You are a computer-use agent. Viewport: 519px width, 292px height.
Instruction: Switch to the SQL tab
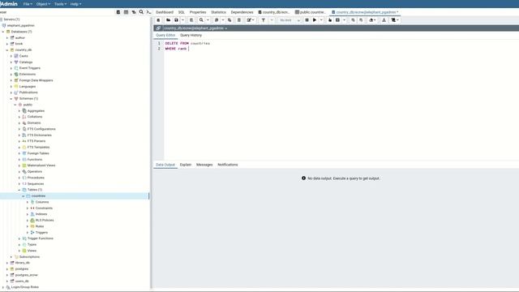click(x=182, y=12)
